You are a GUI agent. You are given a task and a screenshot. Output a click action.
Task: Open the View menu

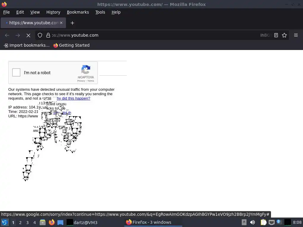point(35,12)
